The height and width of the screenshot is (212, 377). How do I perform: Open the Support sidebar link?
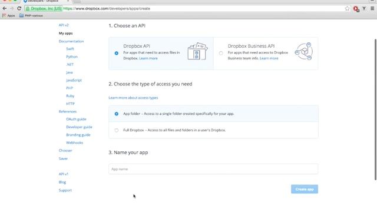65,190
